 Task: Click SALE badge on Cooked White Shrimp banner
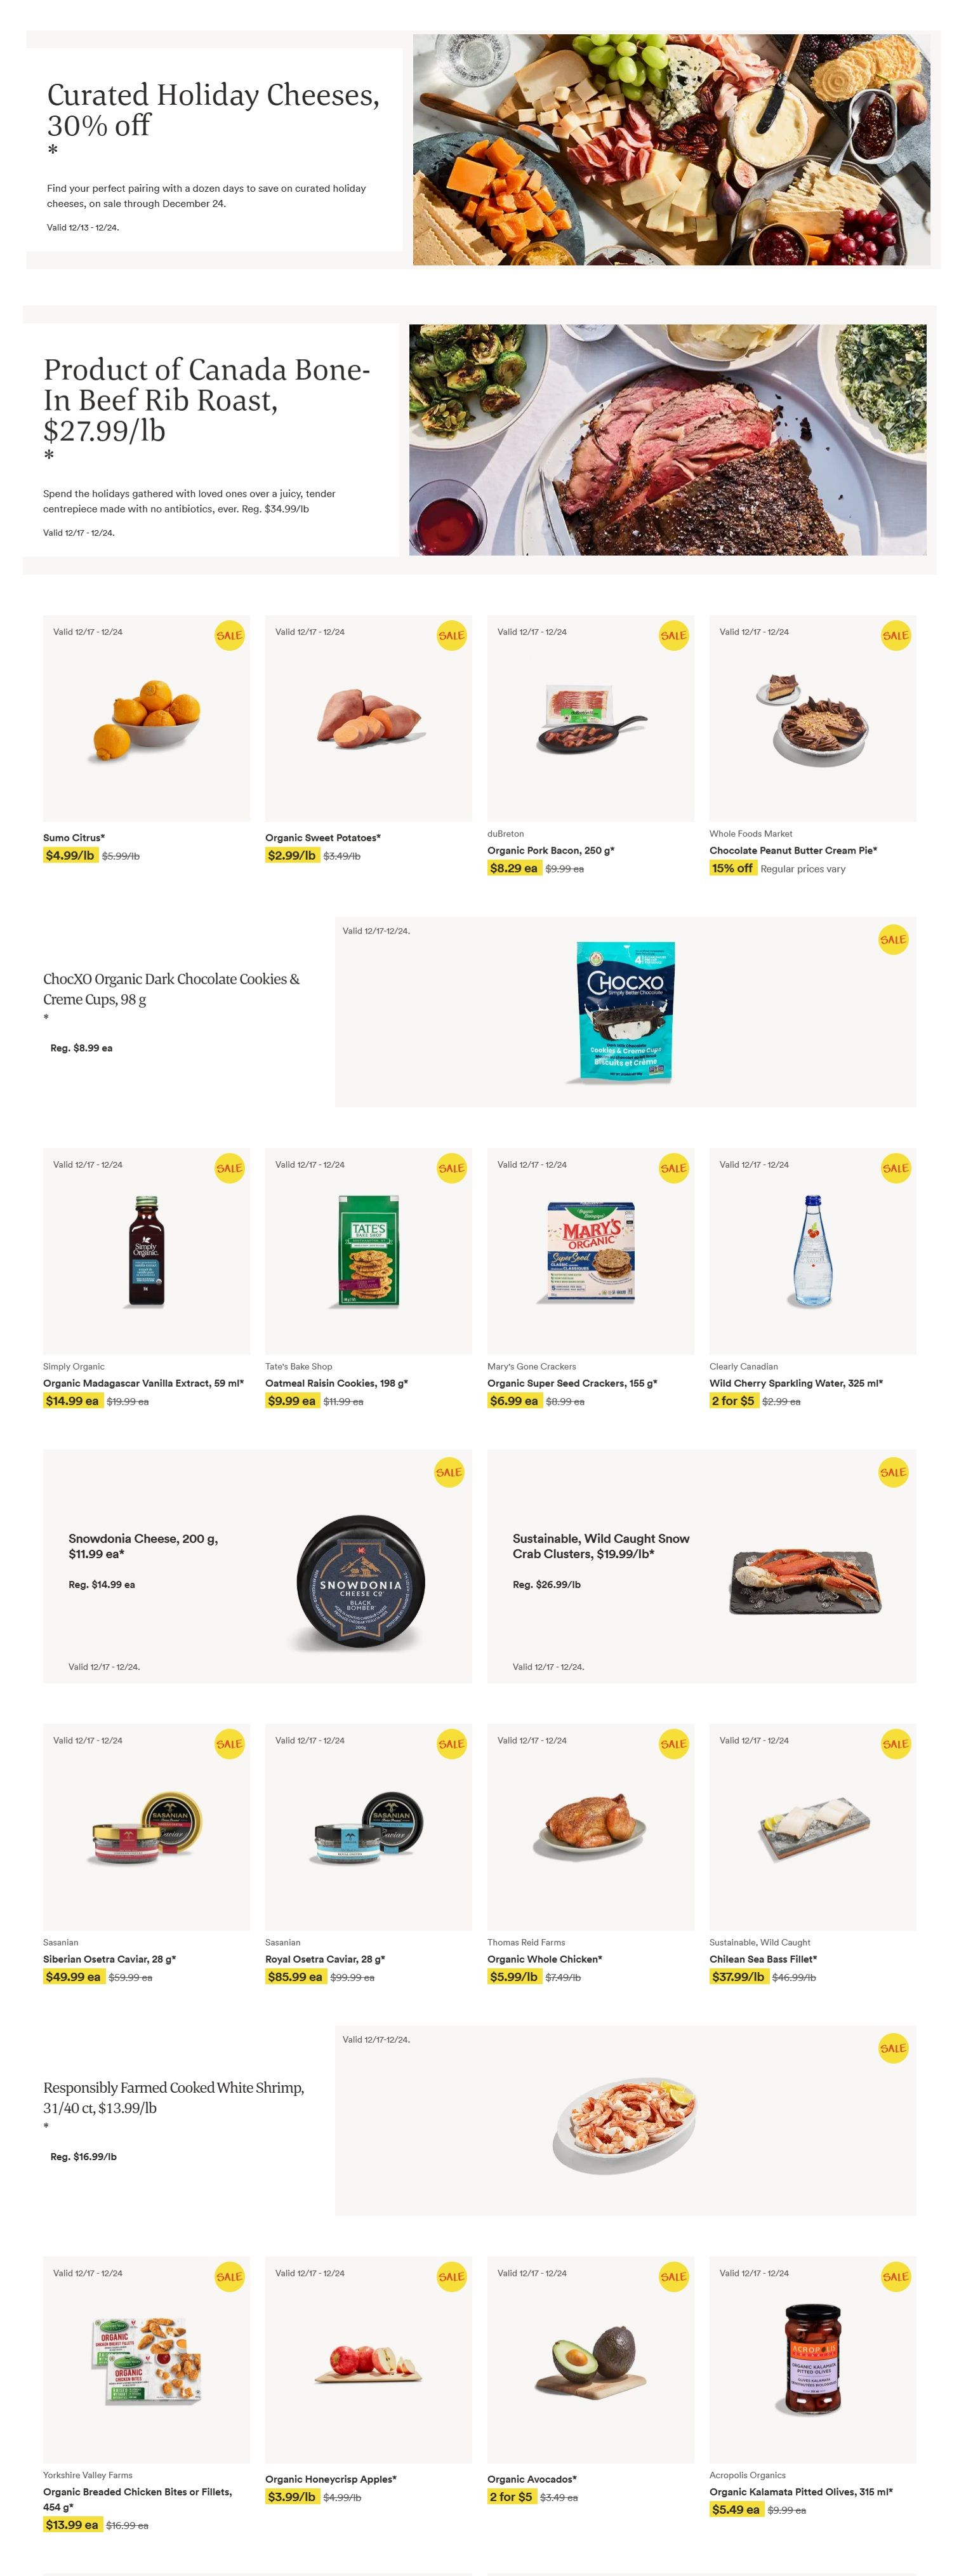(x=893, y=2047)
